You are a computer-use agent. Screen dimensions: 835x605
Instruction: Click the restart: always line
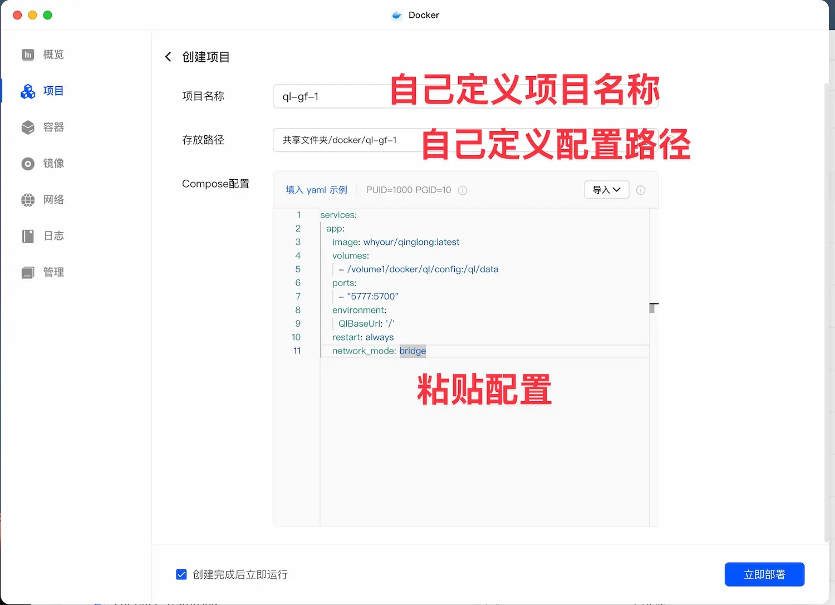click(x=363, y=337)
